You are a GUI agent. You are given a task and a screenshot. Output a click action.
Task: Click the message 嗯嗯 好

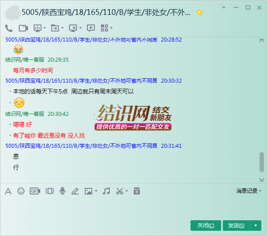[22, 125]
